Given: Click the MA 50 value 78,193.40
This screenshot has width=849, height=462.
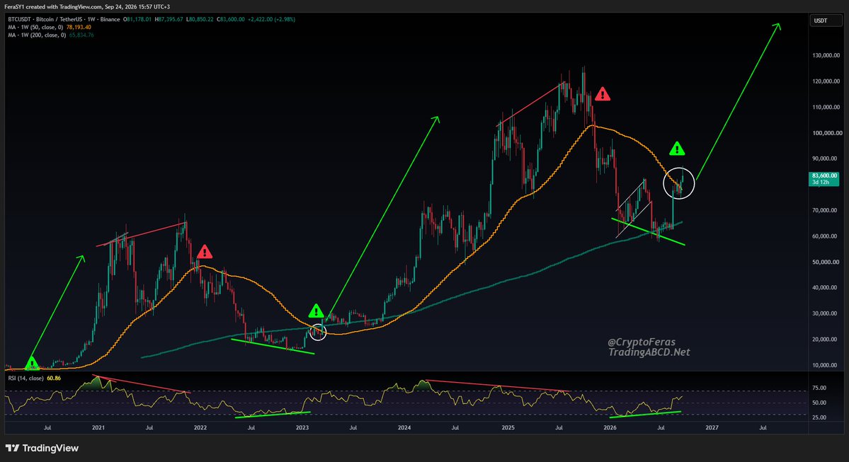Looking at the screenshot, I should (79, 27).
